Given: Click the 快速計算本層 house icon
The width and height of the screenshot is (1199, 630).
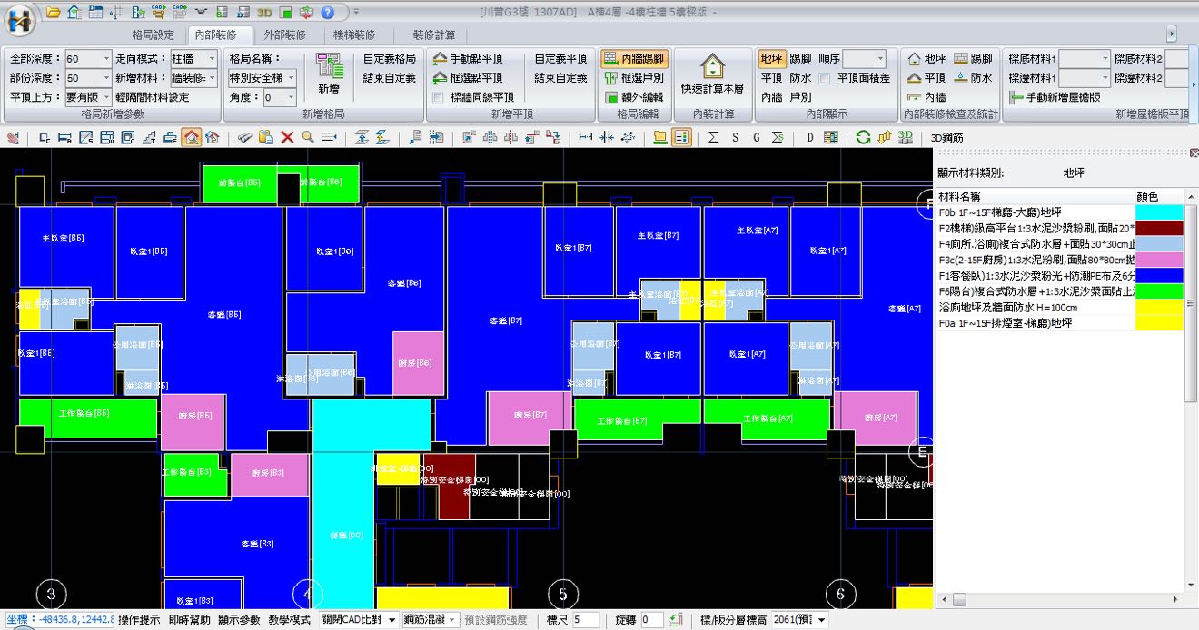Looking at the screenshot, I should (713, 67).
